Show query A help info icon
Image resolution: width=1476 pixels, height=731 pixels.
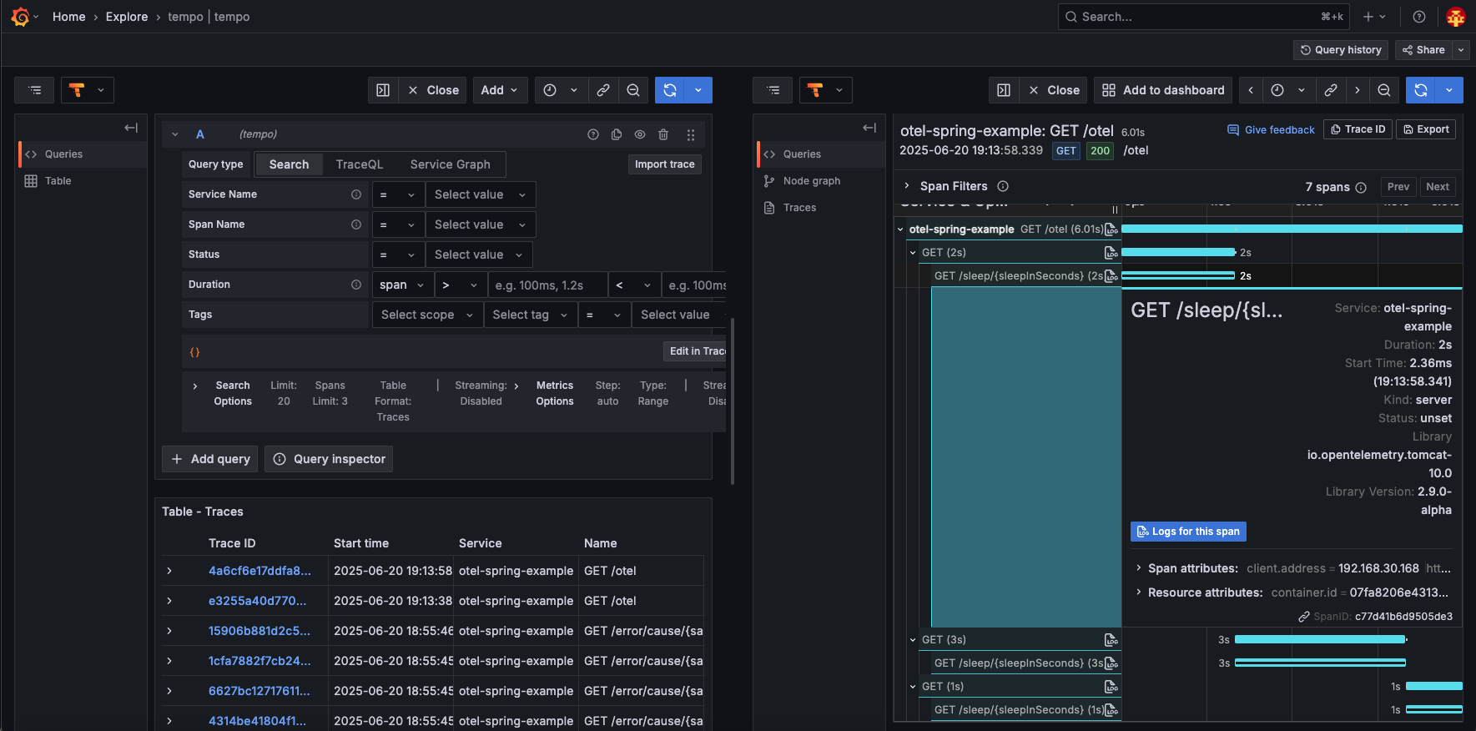(x=593, y=134)
